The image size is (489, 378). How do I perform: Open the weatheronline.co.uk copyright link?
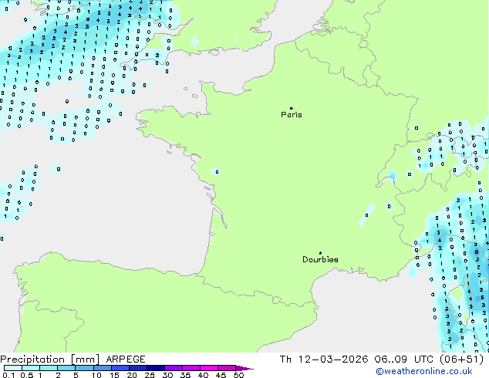point(424,371)
